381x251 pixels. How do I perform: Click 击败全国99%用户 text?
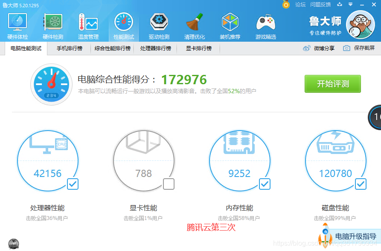(335, 218)
